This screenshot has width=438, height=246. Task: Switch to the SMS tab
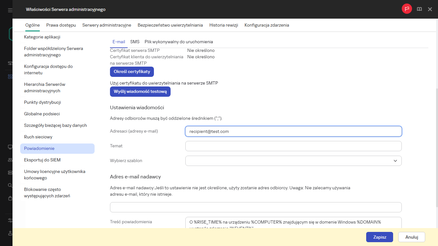(x=135, y=42)
